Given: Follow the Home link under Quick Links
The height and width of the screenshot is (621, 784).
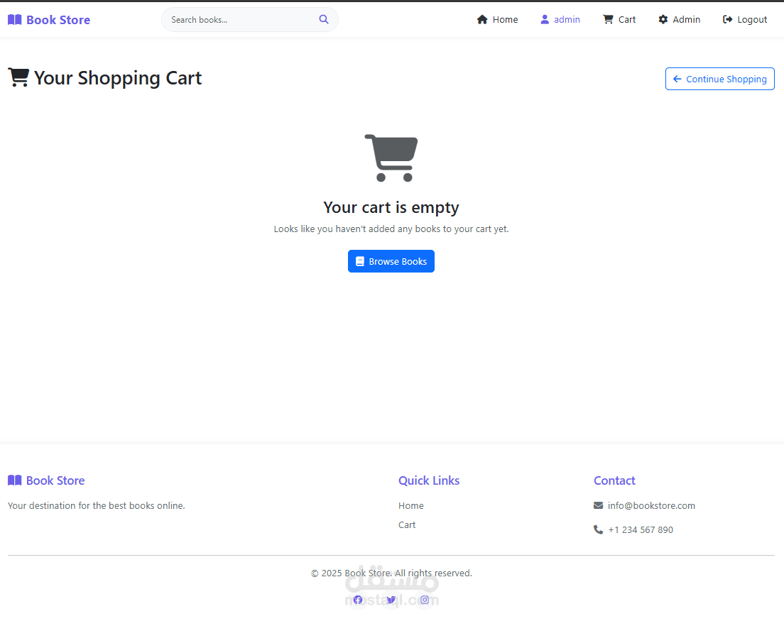Looking at the screenshot, I should [x=411, y=506].
